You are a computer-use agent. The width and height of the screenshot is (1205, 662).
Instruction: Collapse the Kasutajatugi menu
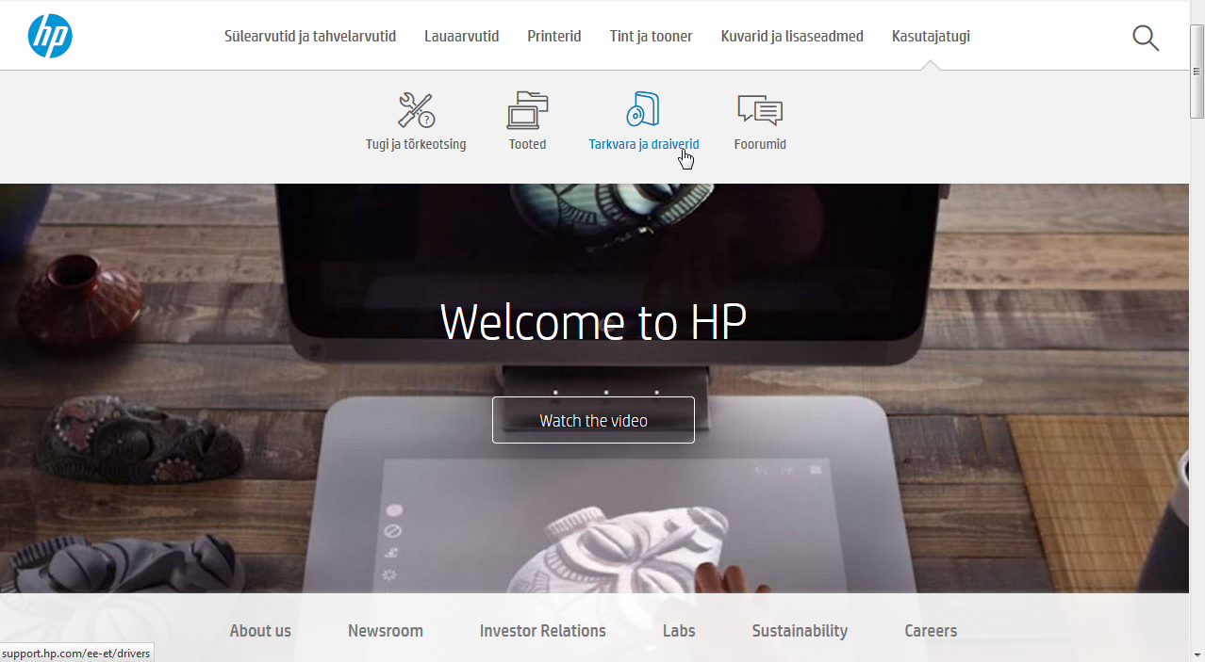click(931, 37)
